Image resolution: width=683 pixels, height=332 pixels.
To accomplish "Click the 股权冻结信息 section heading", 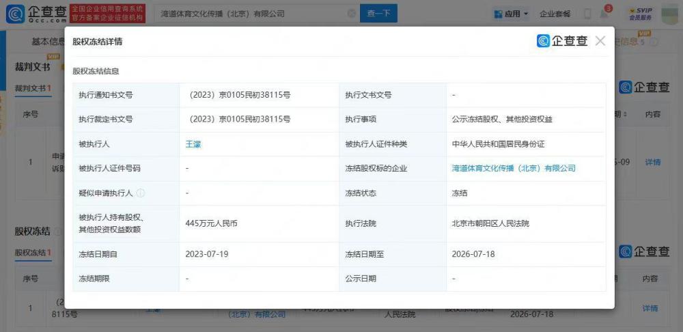I will coord(96,71).
